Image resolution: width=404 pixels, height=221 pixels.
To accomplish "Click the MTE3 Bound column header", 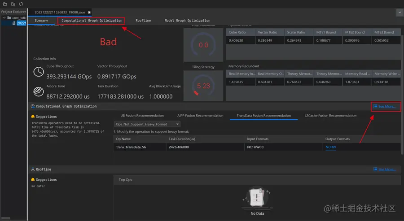I will [386, 32].
